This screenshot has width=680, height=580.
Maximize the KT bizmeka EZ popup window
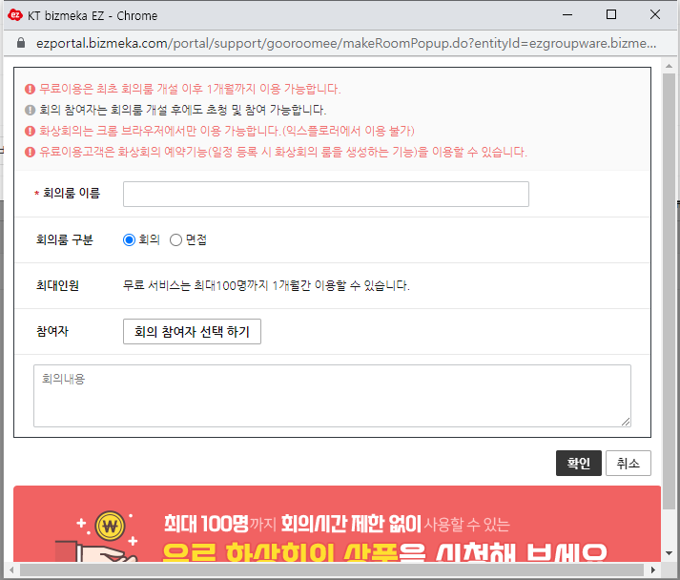tap(611, 15)
